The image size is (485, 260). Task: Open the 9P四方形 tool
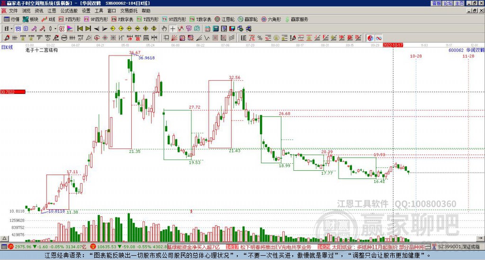pyautogui.click(x=96, y=19)
